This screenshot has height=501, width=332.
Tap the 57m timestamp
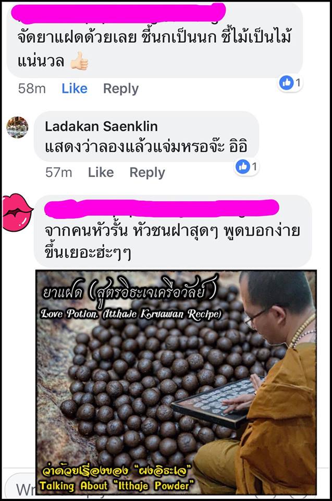click(x=59, y=173)
